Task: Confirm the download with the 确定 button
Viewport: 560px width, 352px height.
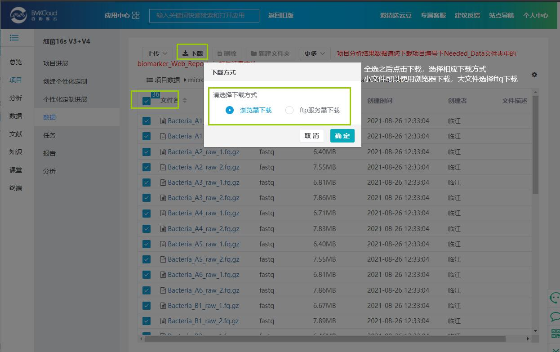Action: (342, 136)
